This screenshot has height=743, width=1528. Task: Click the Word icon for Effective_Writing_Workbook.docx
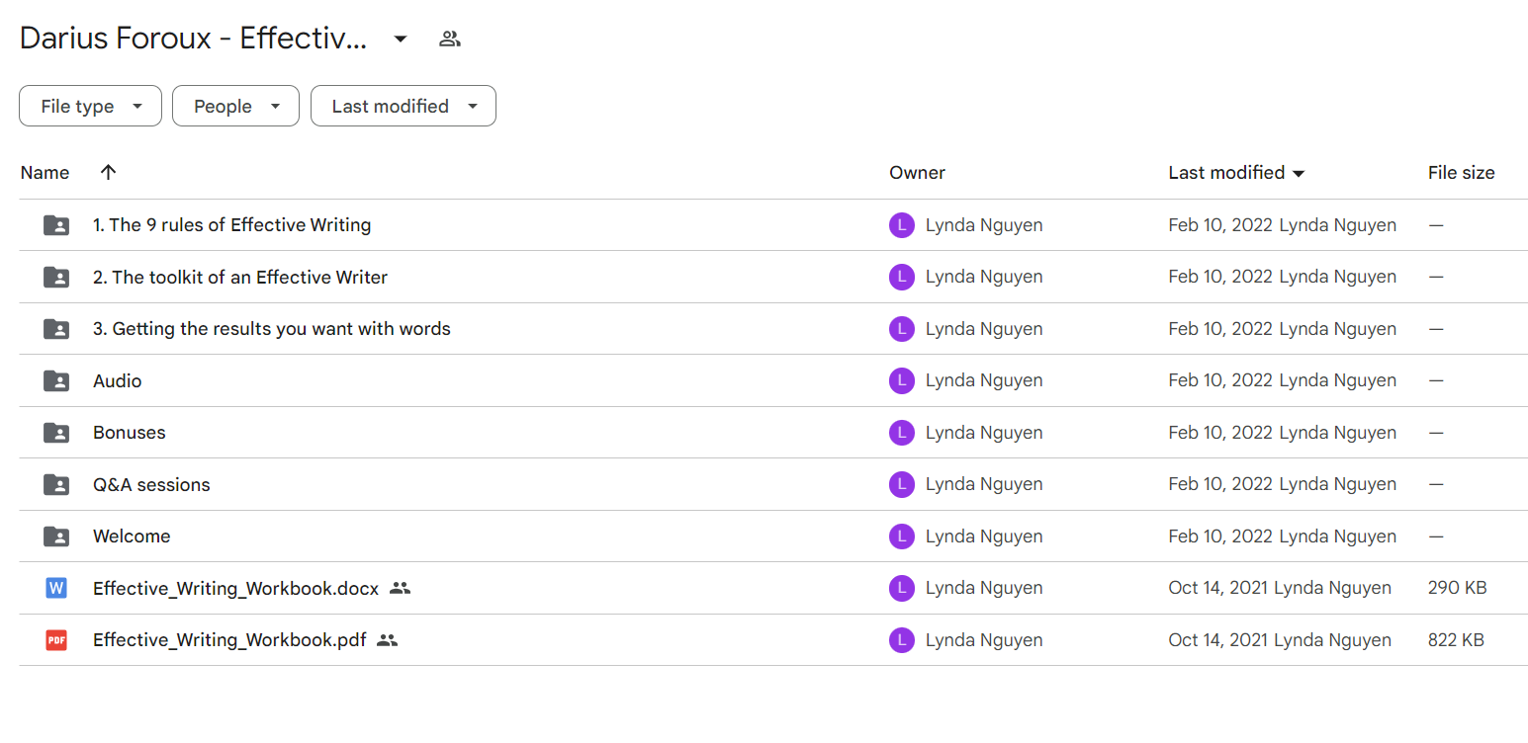56,588
